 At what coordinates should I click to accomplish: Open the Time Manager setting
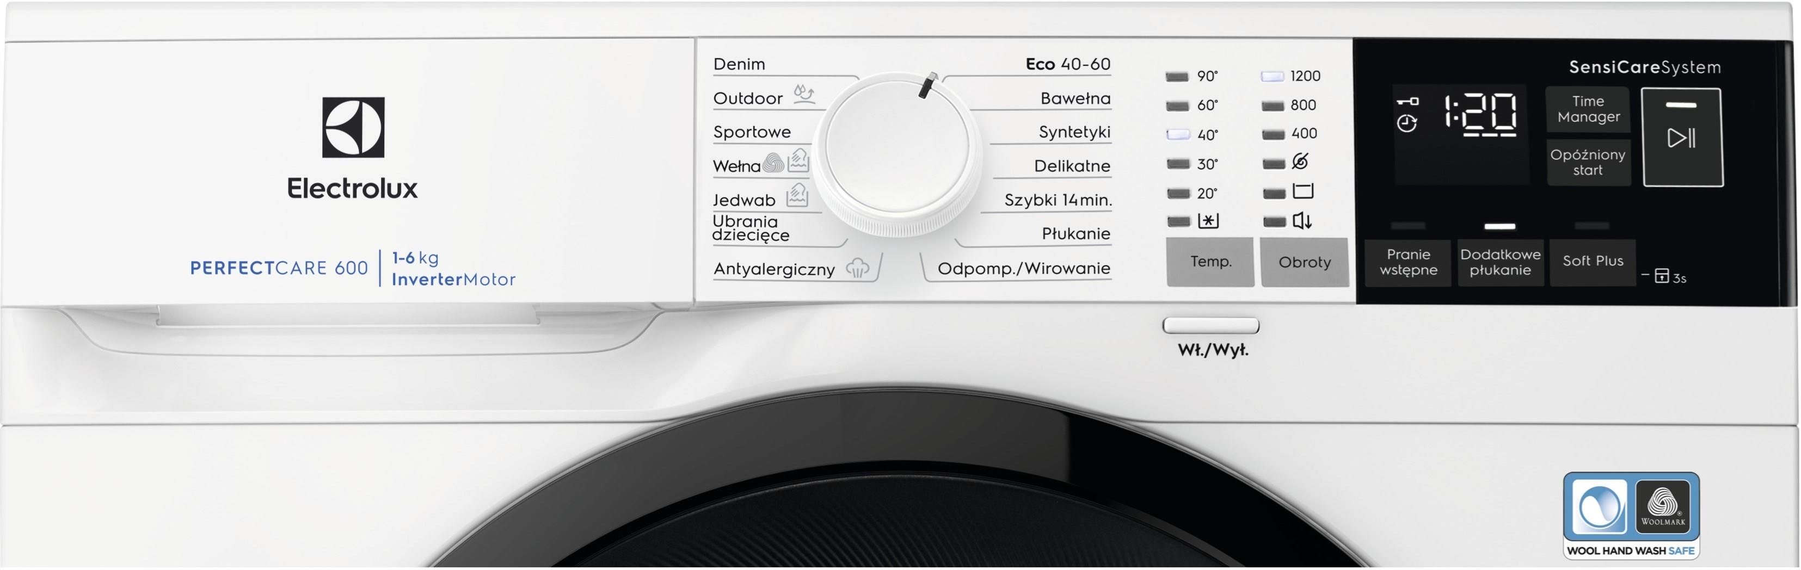coord(1588,110)
